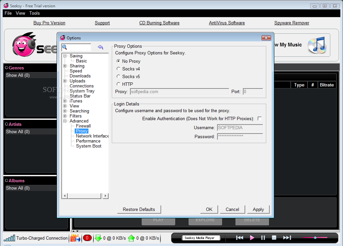The image size is (343, 246).
Task: Click the Bitrate column header
Action: click(327, 85)
